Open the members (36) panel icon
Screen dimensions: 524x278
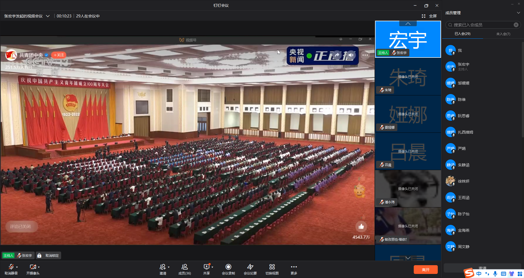184,267
